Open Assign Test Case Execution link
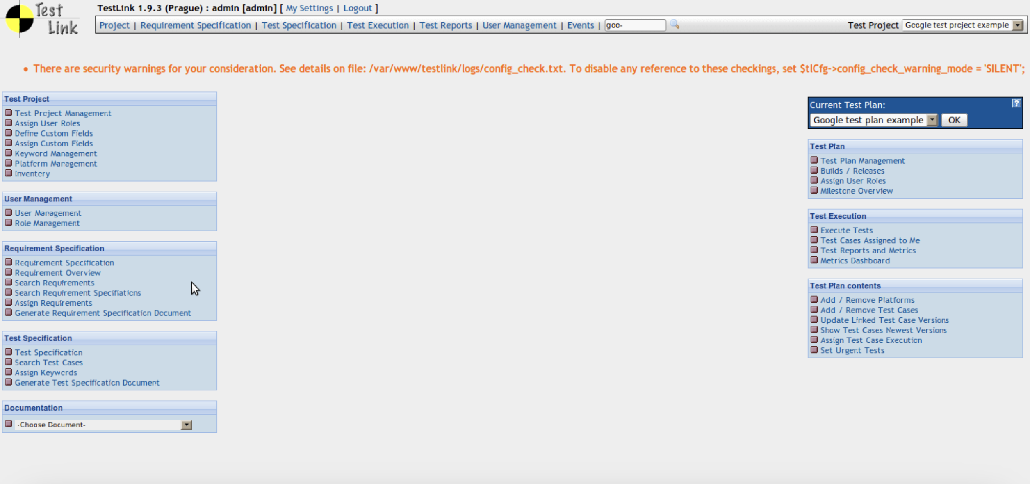 [871, 340]
